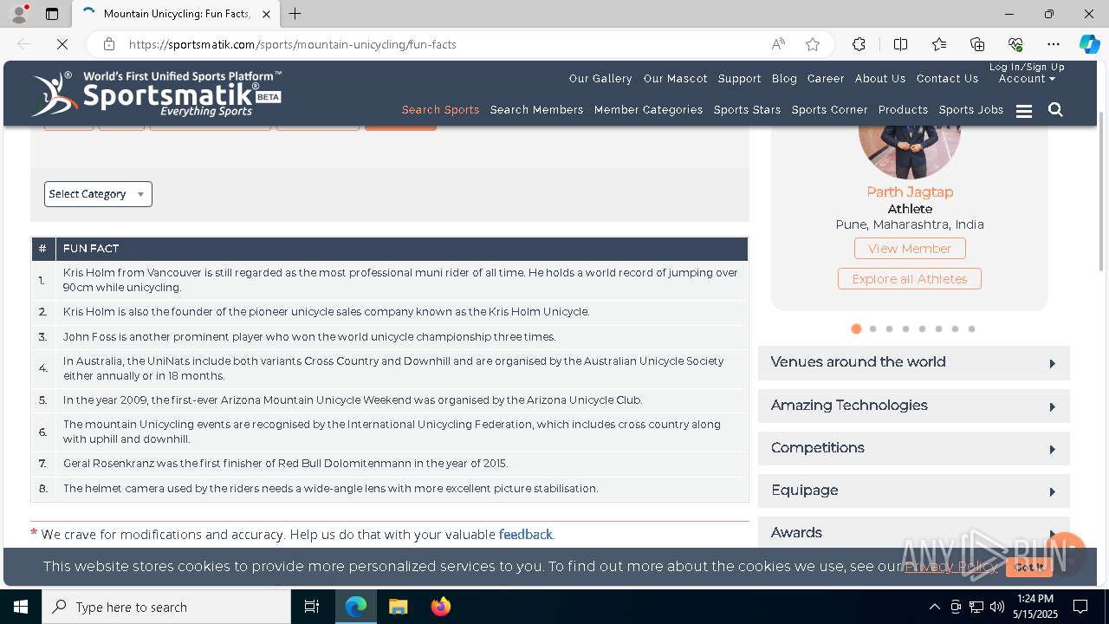Click the Parth Jagtap name link

[x=910, y=192]
